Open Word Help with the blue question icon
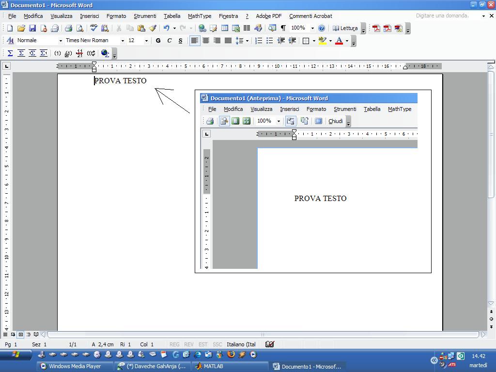Image resolution: width=496 pixels, height=372 pixels. click(322, 28)
